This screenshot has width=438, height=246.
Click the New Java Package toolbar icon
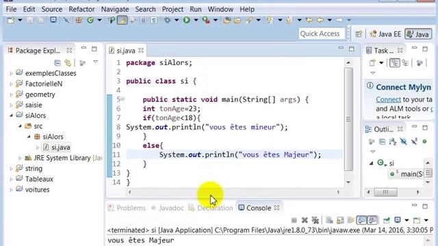(x=79, y=20)
